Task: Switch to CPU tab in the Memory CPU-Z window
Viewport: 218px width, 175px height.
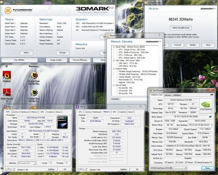Action: point(80,112)
